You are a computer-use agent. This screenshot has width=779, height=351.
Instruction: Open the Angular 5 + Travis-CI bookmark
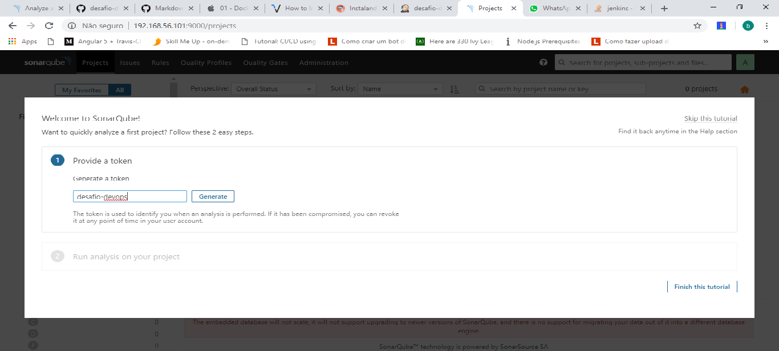click(103, 41)
